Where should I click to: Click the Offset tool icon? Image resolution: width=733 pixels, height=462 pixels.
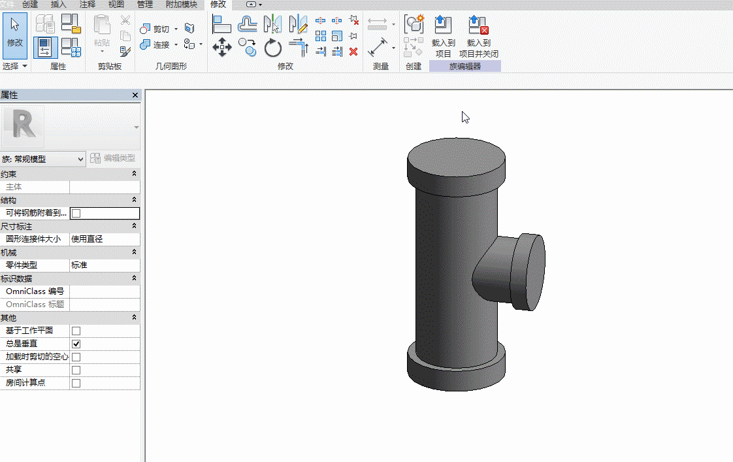(248, 25)
